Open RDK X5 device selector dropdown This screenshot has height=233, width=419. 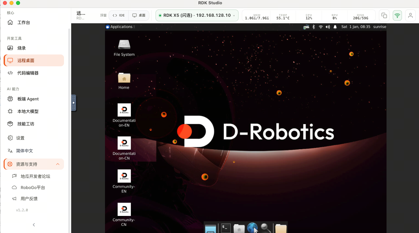click(x=197, y=15)
